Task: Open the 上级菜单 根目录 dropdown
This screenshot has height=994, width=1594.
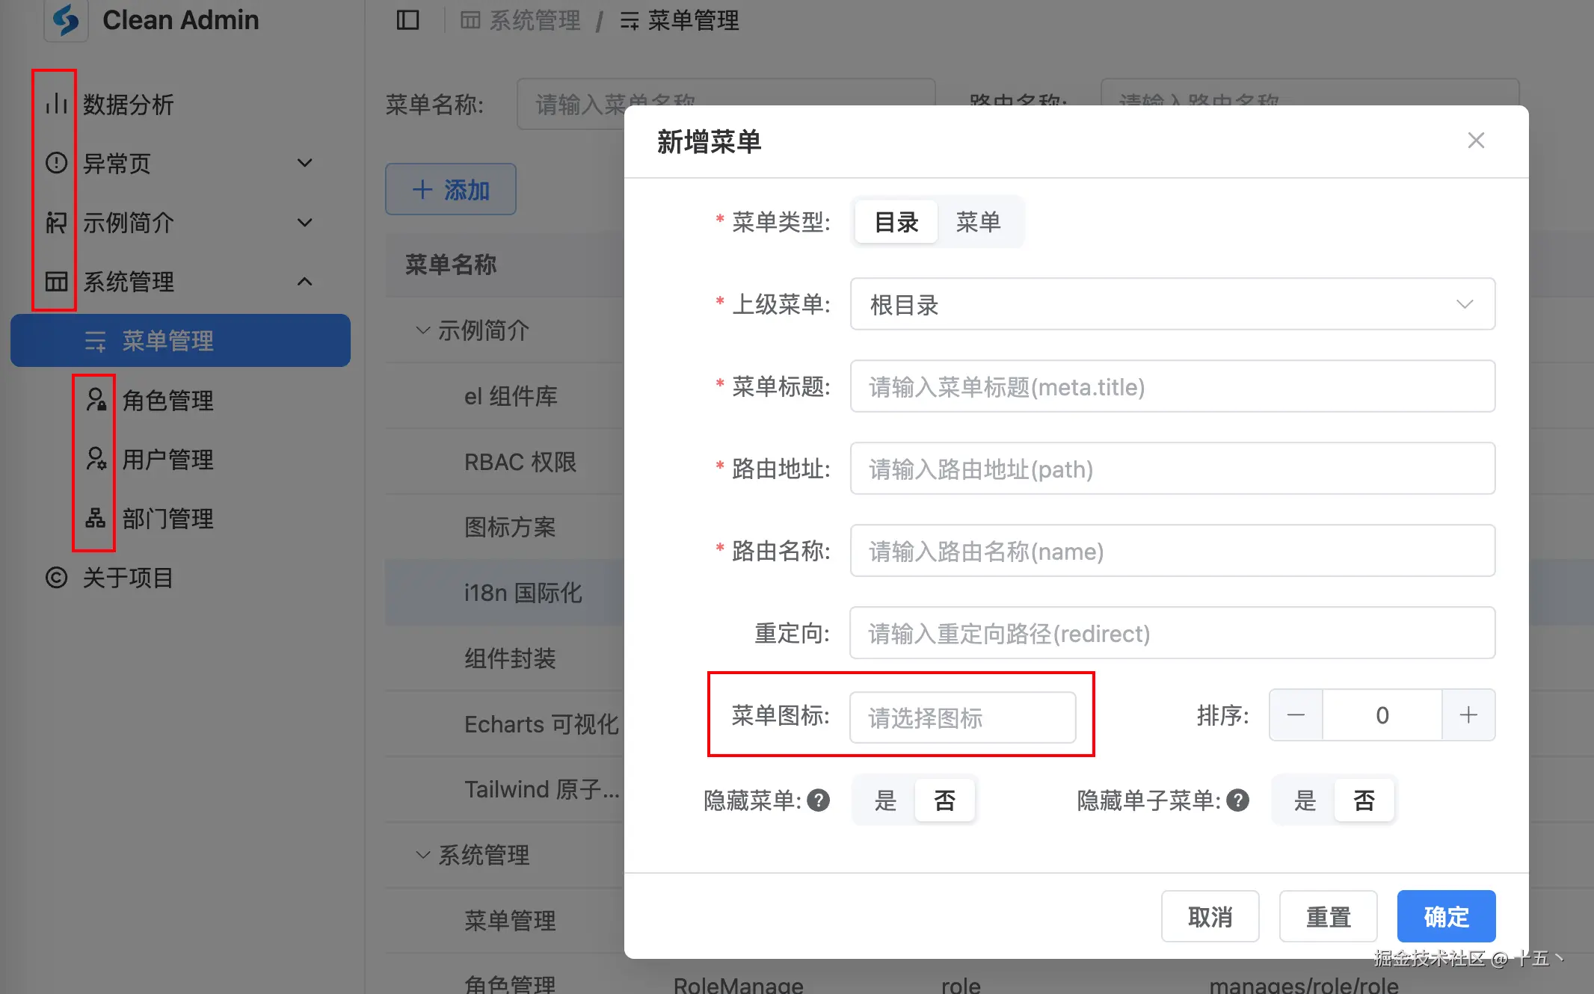Action: [x=1172, y=304]
